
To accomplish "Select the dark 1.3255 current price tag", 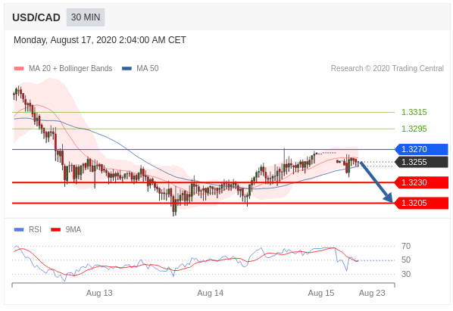I will [421, 162].
